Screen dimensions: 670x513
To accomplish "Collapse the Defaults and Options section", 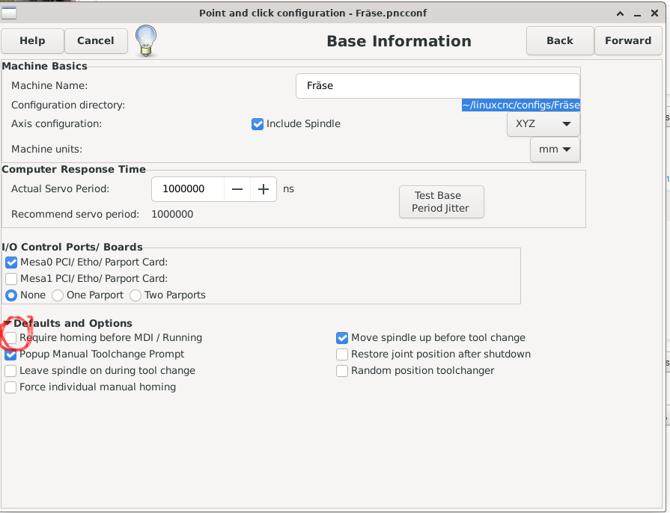I will click(x=7, y=324).
